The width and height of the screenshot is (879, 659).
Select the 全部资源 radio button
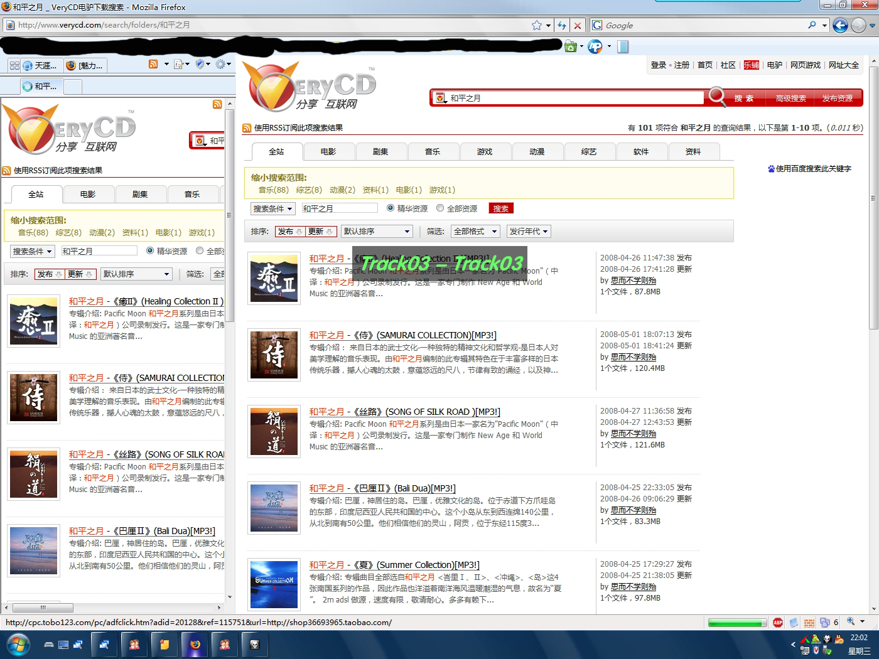point(440,208)
